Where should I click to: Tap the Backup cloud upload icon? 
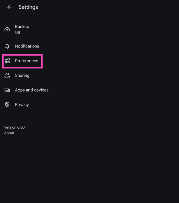[x=7, y=29]
